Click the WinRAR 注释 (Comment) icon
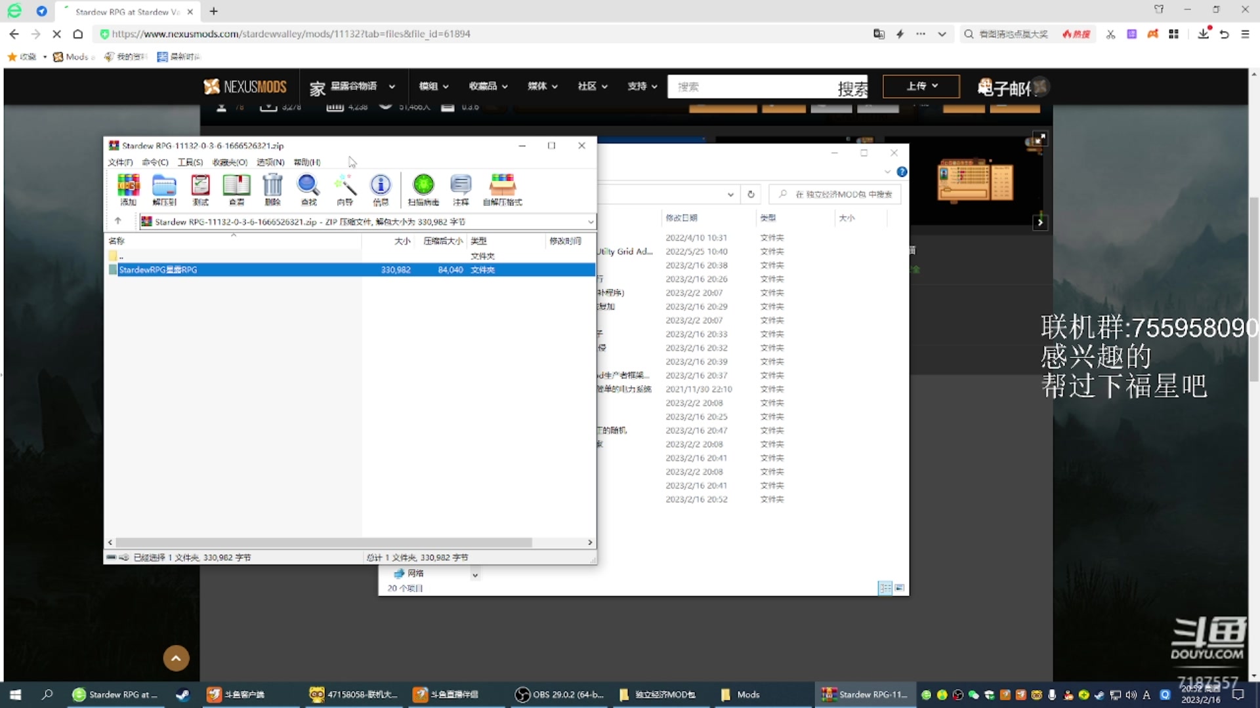 pyautogui.click(x=461, y=189)
